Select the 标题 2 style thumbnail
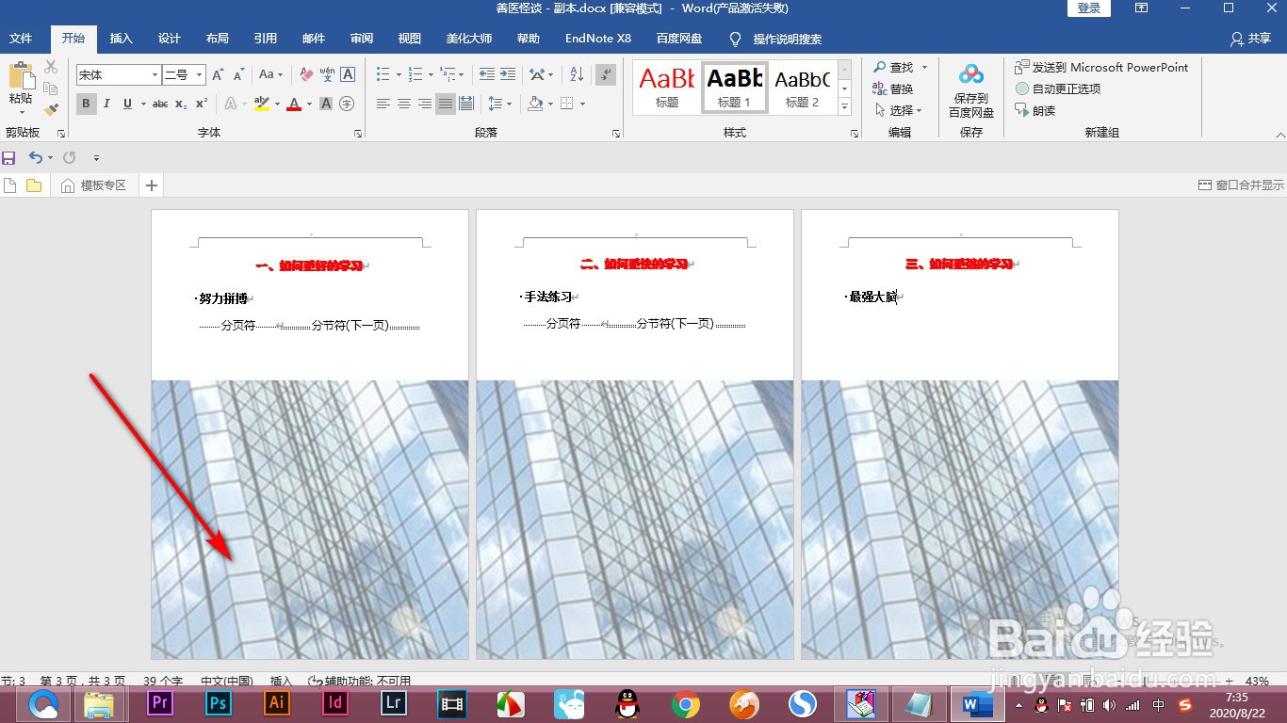The width and height of the screenshot is (1287, 723). point(803,88)
